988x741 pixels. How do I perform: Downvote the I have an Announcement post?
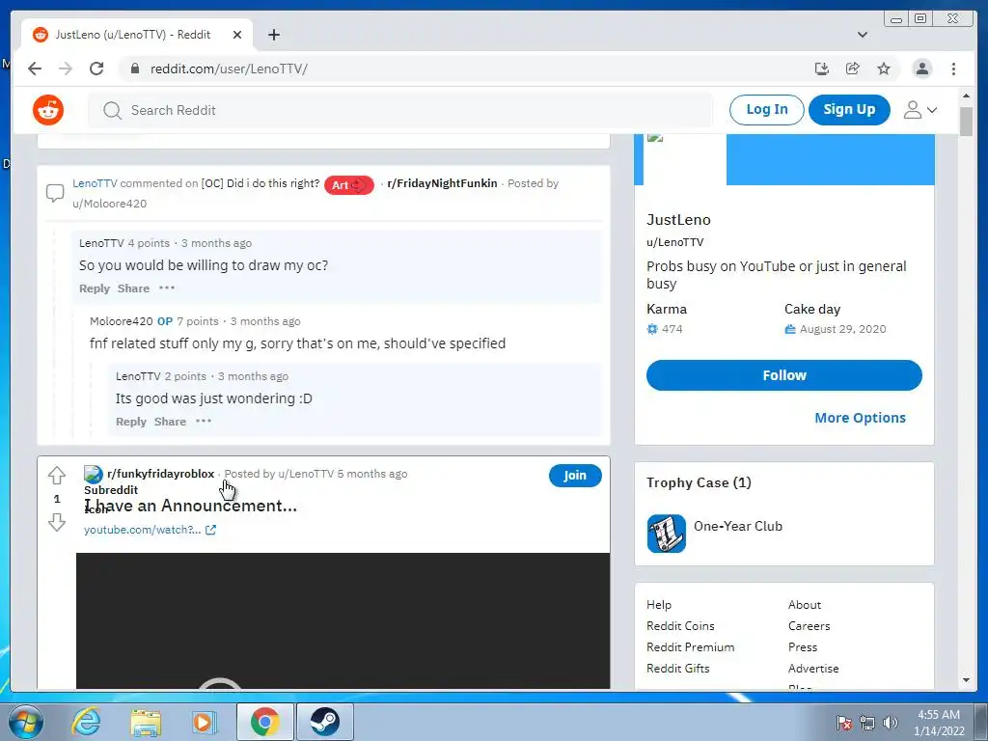57,522
